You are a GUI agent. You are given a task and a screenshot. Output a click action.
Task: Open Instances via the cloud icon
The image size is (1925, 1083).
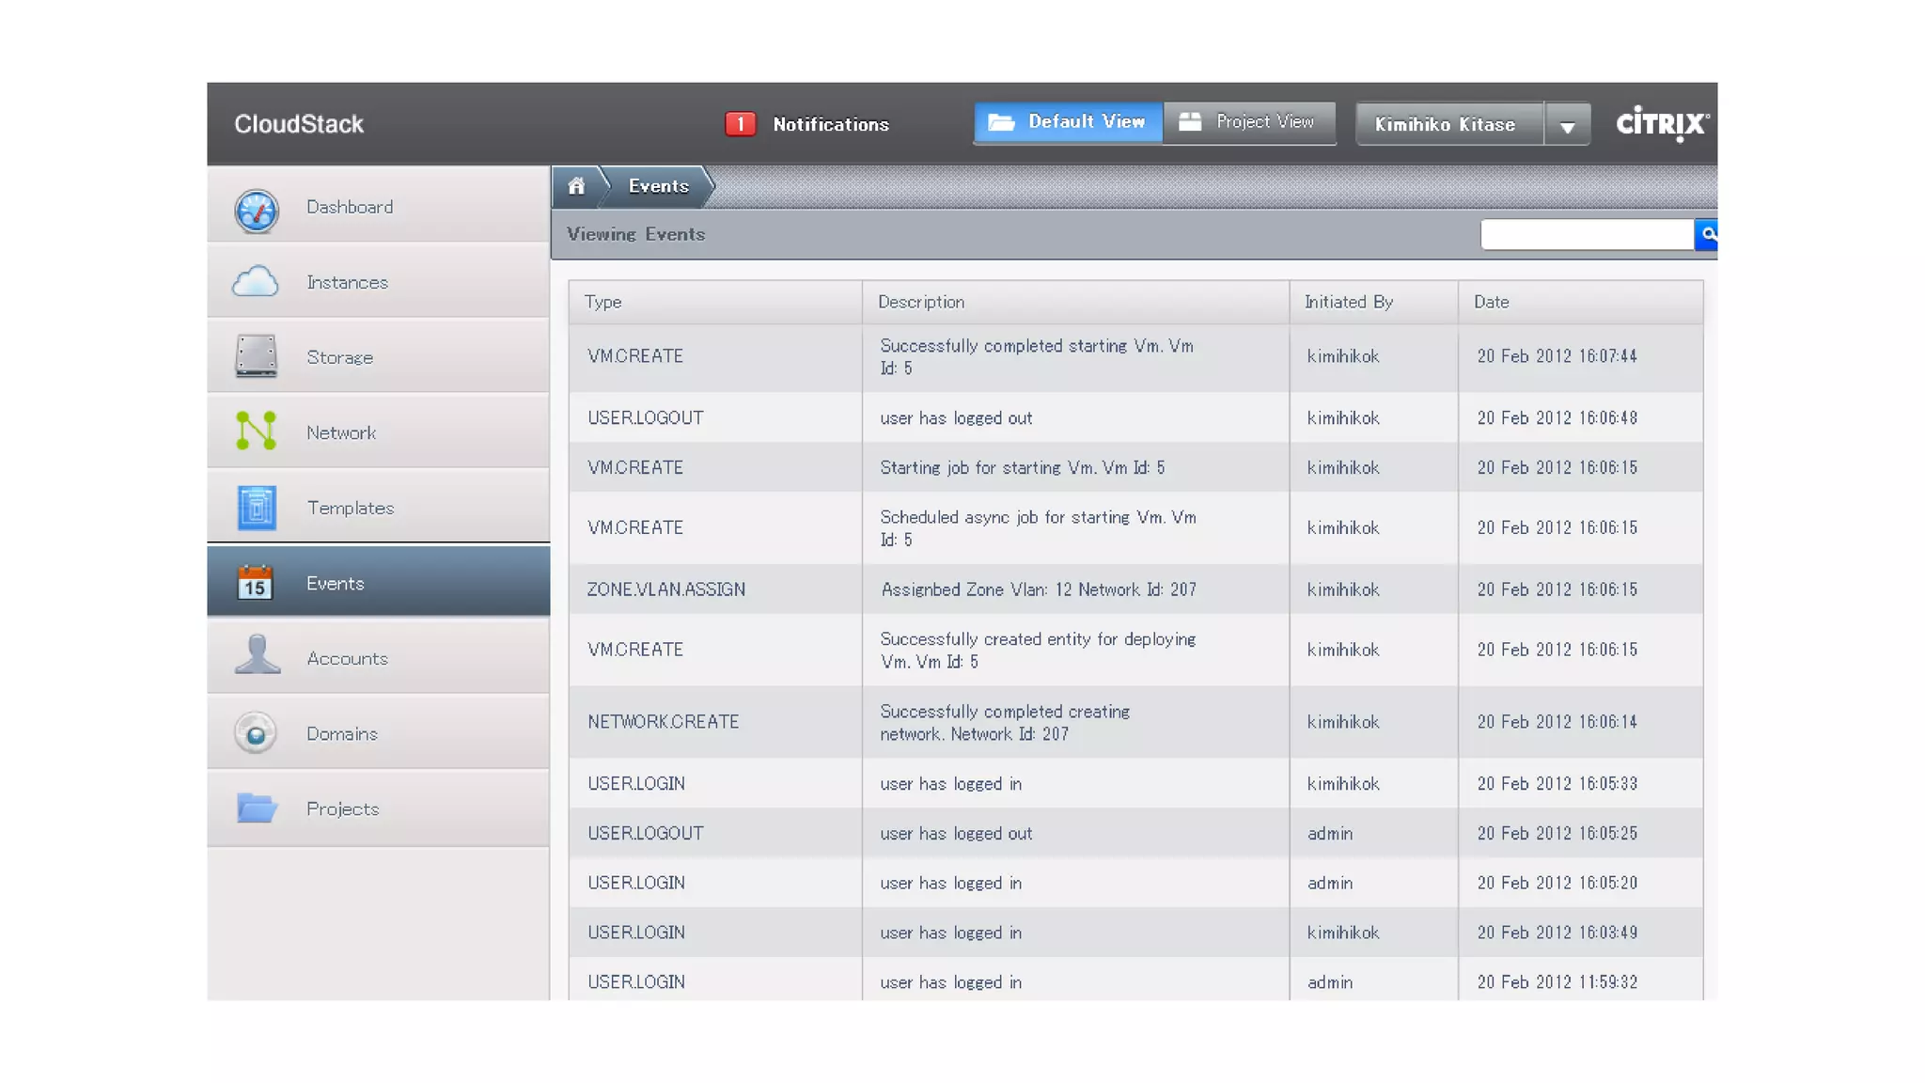click(x=256, y=282)
